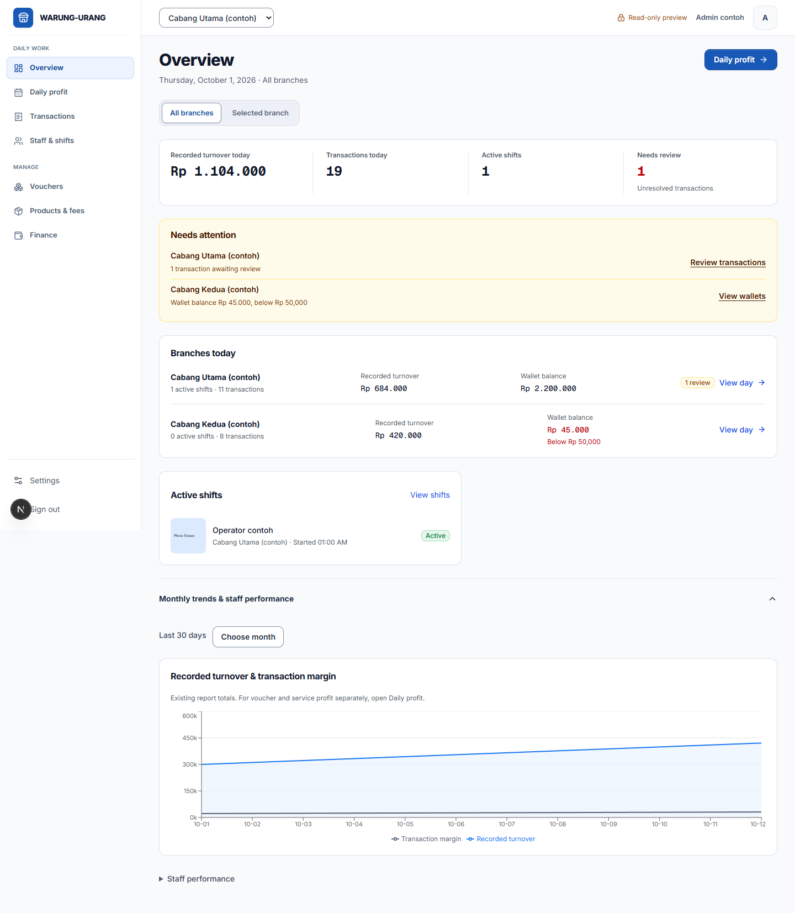Click the round N badge icon
The height and width of the screenshot is (913, 795).
[21, 509]
